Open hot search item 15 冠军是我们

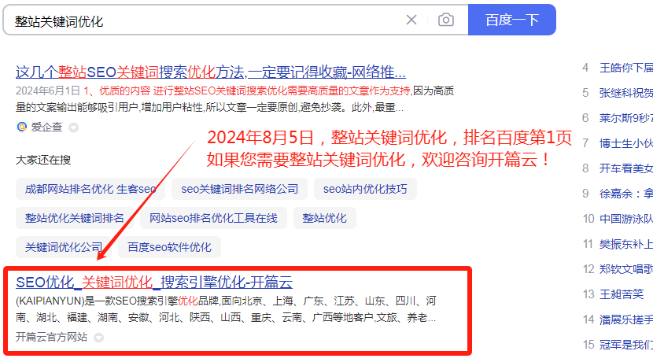626,345
